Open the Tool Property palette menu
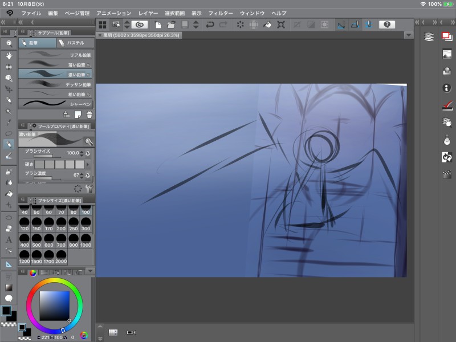The height and width of the screenshot is (342, 456). [x=22, y=125]
